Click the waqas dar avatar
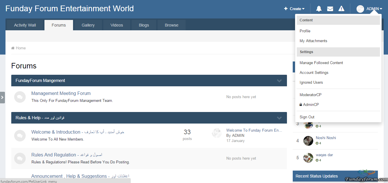 pos(308,158)
